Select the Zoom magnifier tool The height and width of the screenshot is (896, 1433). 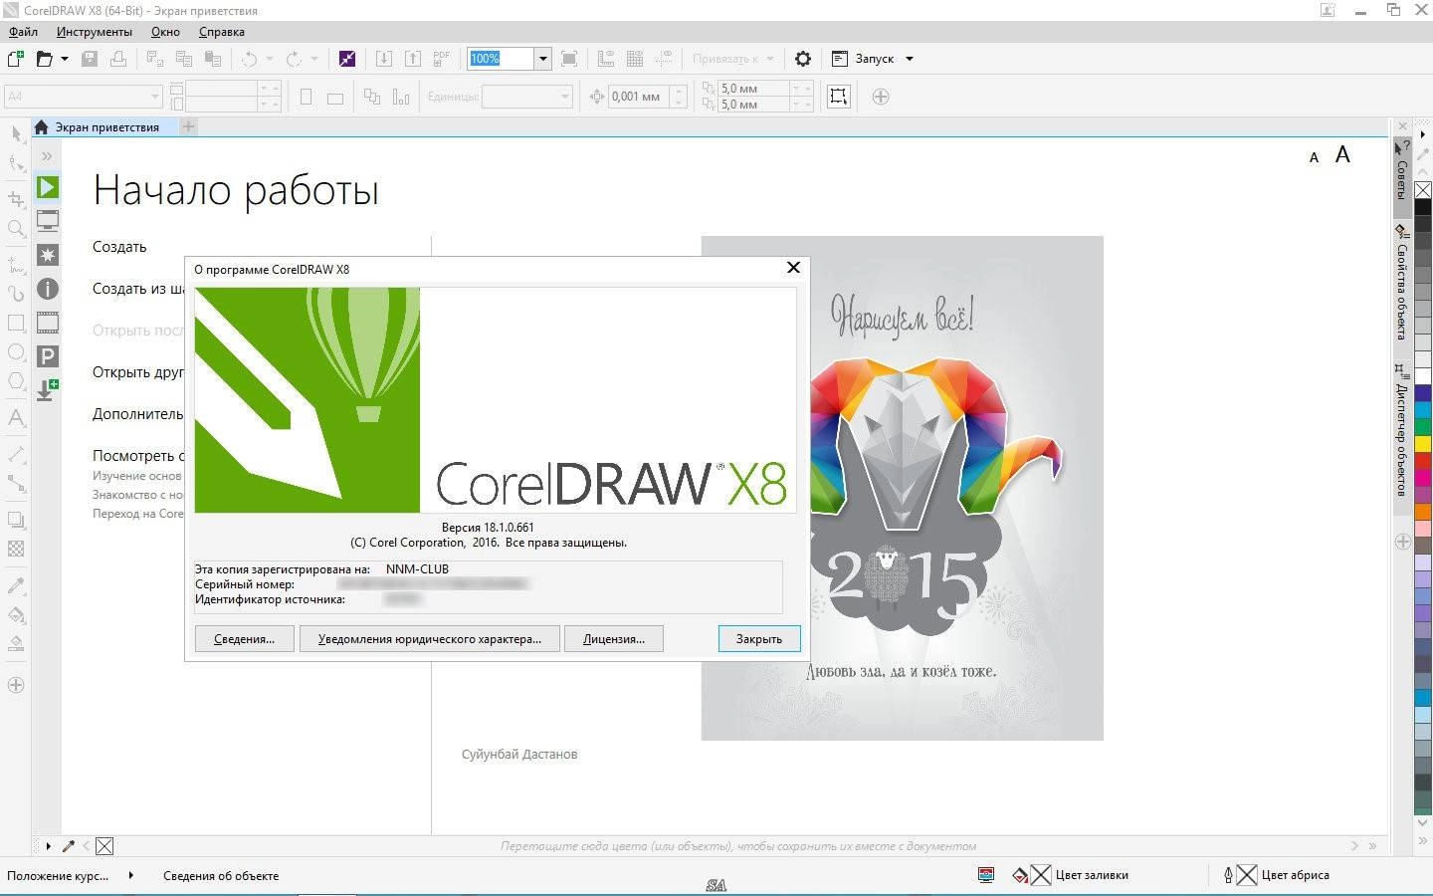(x=16, y=229)
